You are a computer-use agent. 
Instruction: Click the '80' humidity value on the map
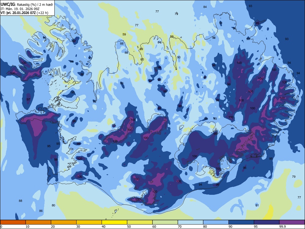pyautogui.click(x=53, y=205)
